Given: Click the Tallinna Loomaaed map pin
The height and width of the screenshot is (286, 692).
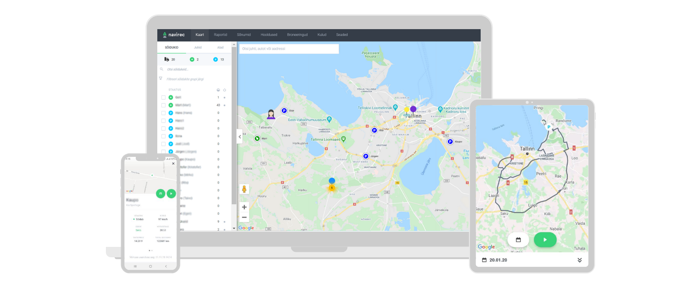Looking at the screenshot, I should [344, 139].
